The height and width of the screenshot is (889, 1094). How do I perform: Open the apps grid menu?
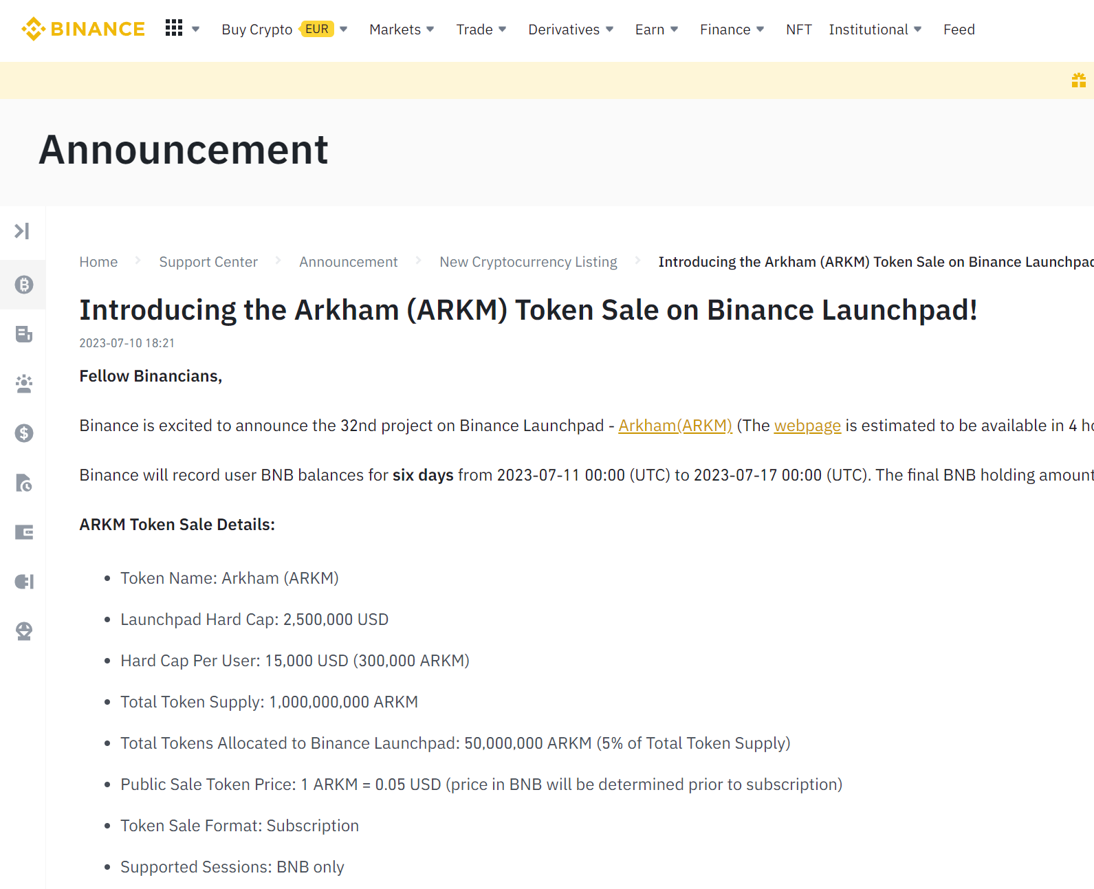pos(174,28)
